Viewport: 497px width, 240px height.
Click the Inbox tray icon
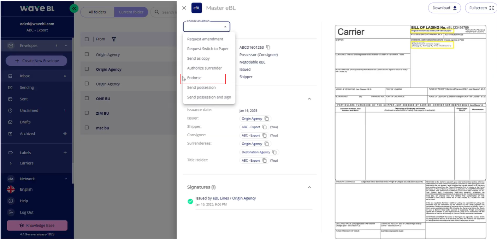(11, 76)
